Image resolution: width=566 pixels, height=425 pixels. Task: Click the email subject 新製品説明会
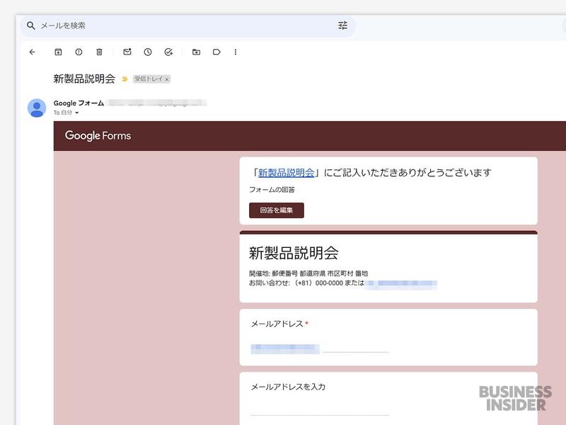click(x=84, y=79)
